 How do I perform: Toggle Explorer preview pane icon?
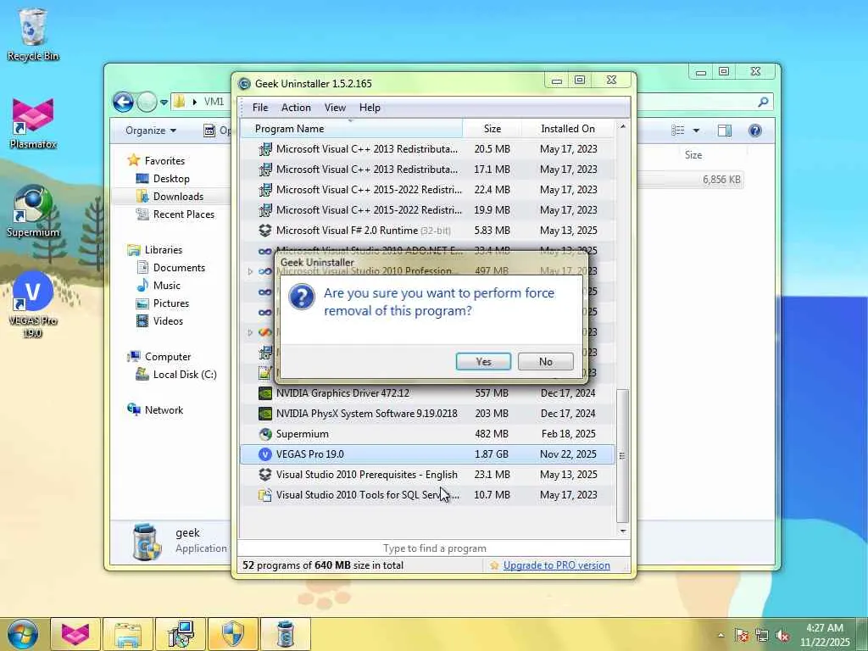click(725, 131)
